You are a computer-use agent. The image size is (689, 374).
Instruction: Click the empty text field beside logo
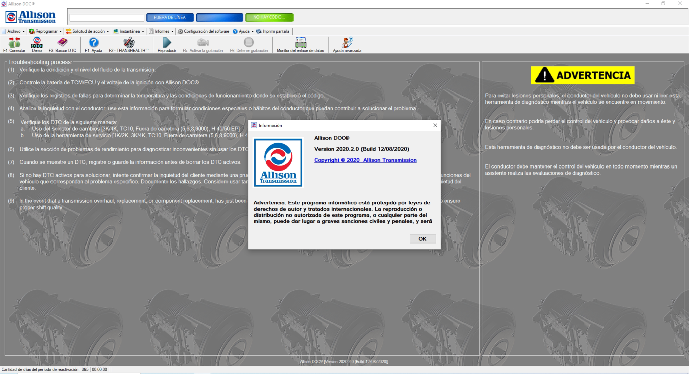[x=107, y=17]
